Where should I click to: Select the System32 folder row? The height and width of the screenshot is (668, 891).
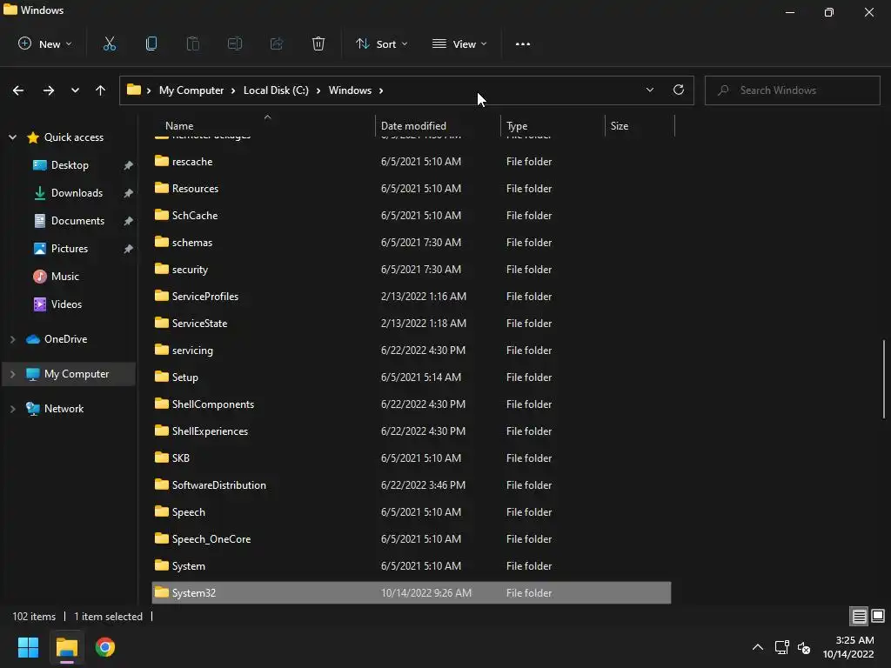(x=412, y=592)
